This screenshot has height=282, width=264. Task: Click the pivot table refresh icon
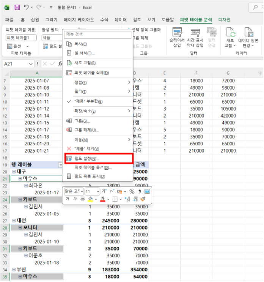(x=230, y=38)
